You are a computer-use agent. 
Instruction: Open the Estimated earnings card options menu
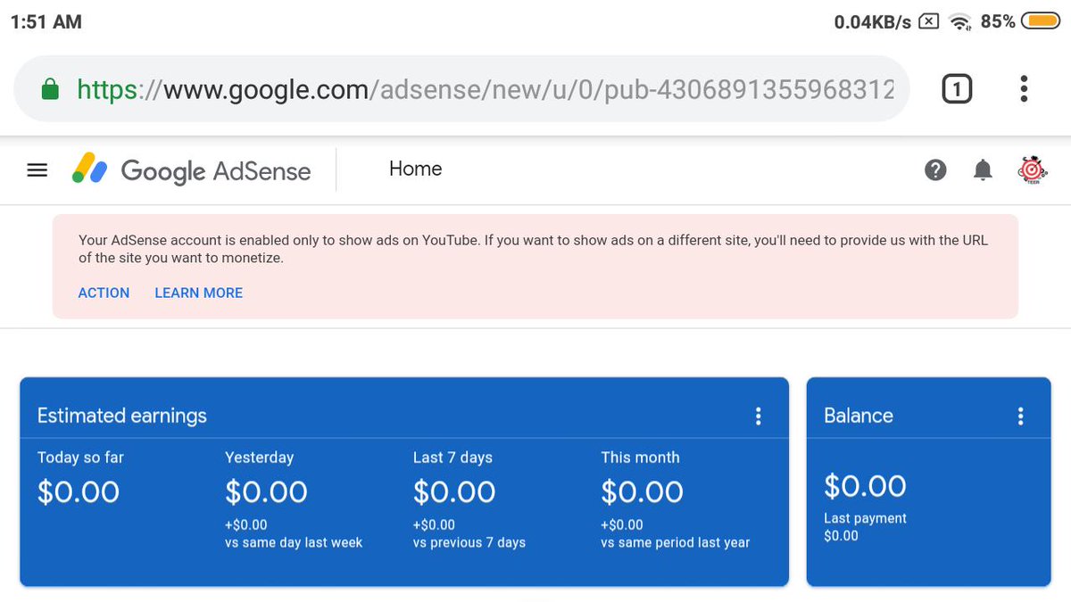tap(758, 416)
